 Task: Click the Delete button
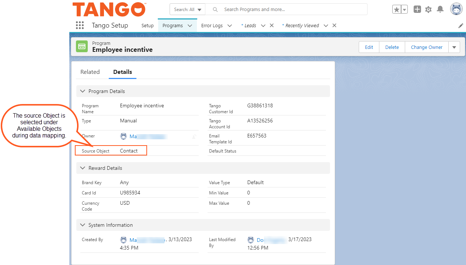[392, 47]
